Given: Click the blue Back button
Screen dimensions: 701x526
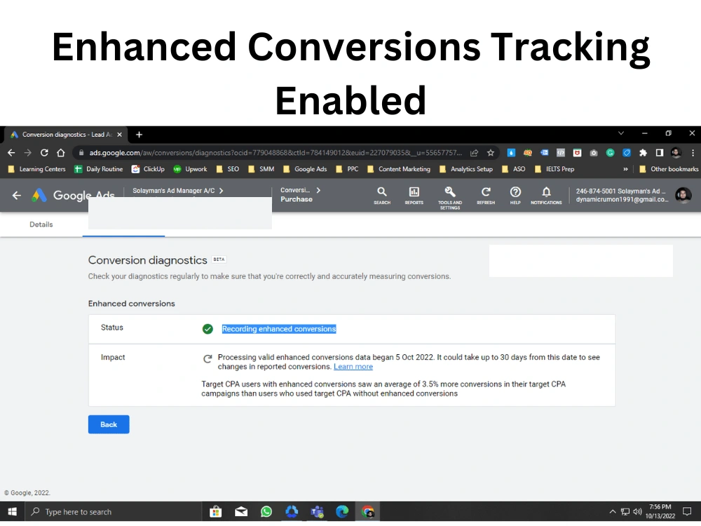Looking at the screenshot, I should click(109, 424).
